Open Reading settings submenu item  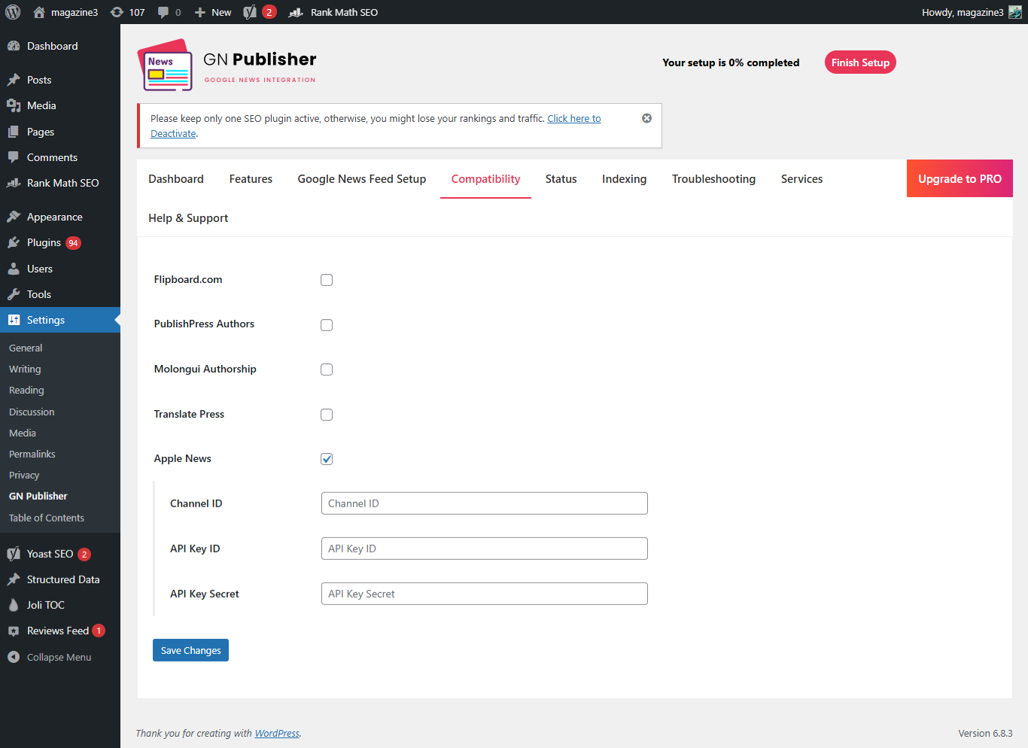pos(26,390)
